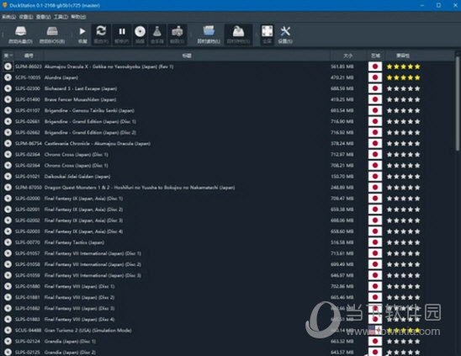461x356 pixels.
Task: Click star rating of Biohazard 3 row
Action: [x=404, y=88]
